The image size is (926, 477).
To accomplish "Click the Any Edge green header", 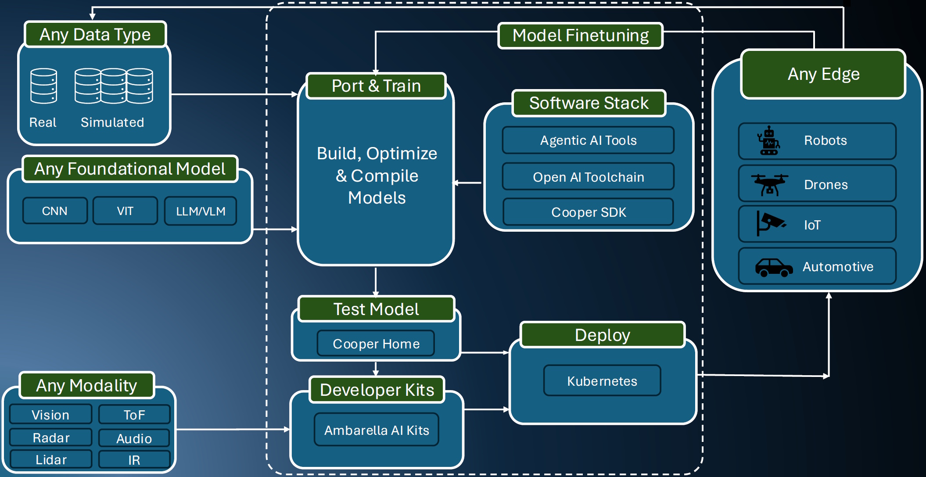I will tap(823, 74).
